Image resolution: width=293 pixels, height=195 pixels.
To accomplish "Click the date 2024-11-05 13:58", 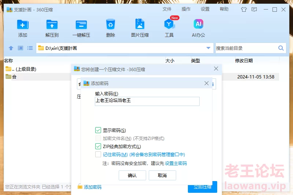I will (x=256, y=77).
